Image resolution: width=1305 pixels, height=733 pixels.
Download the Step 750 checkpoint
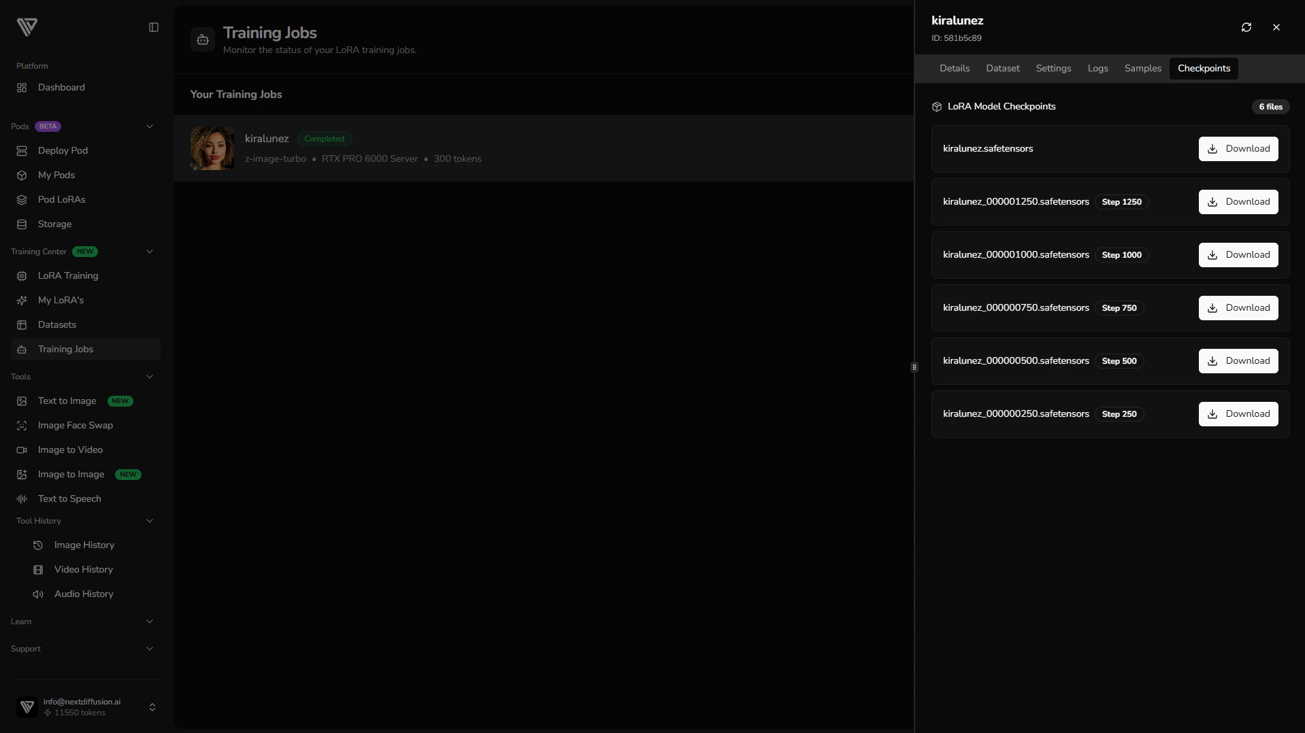pyautogui.click(x=1238, y=308)
